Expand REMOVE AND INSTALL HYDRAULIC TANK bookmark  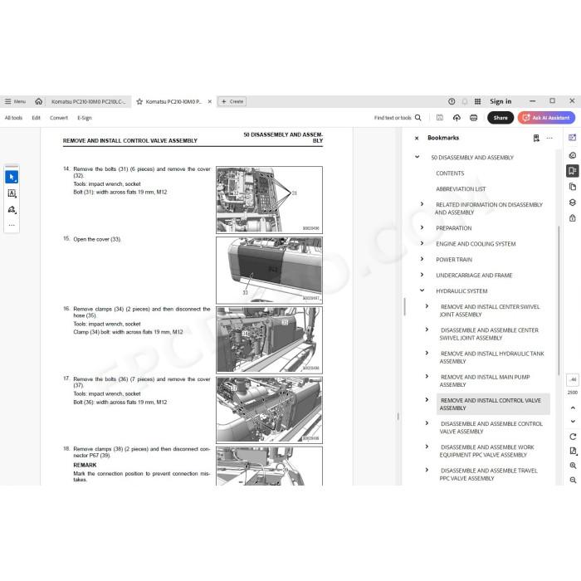pyautogui.click(x=427, y=353)
